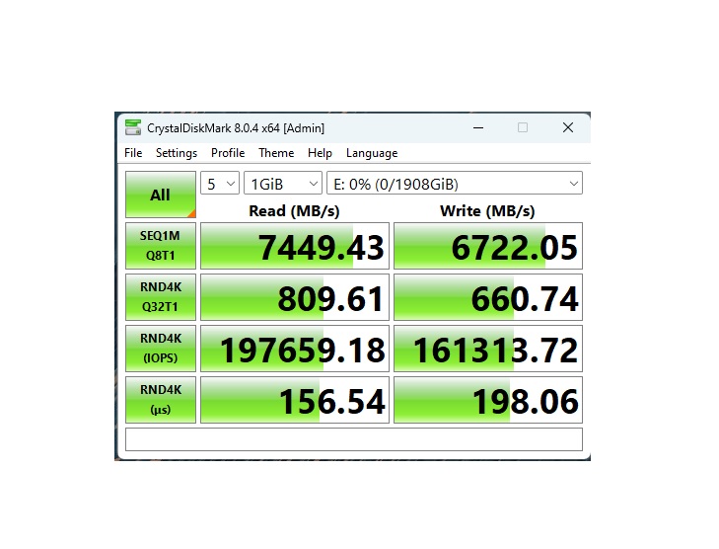Click the Write (MB/s) column header
The height and width of the screenshot is (549, 719).
pos(487,211)
